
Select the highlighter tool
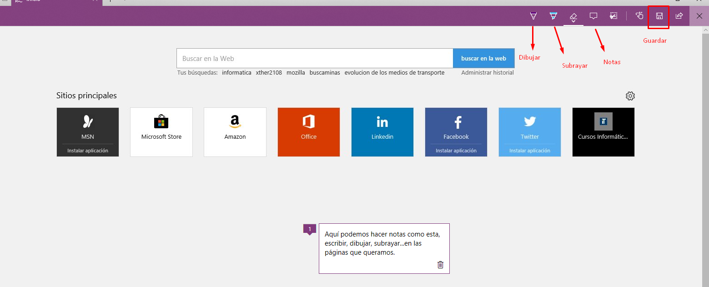coord(553,16)
